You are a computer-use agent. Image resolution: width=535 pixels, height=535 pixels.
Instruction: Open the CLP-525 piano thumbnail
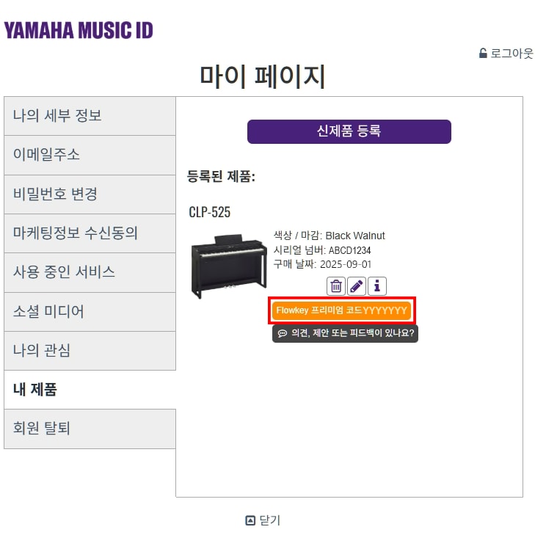tap(229, 266)
